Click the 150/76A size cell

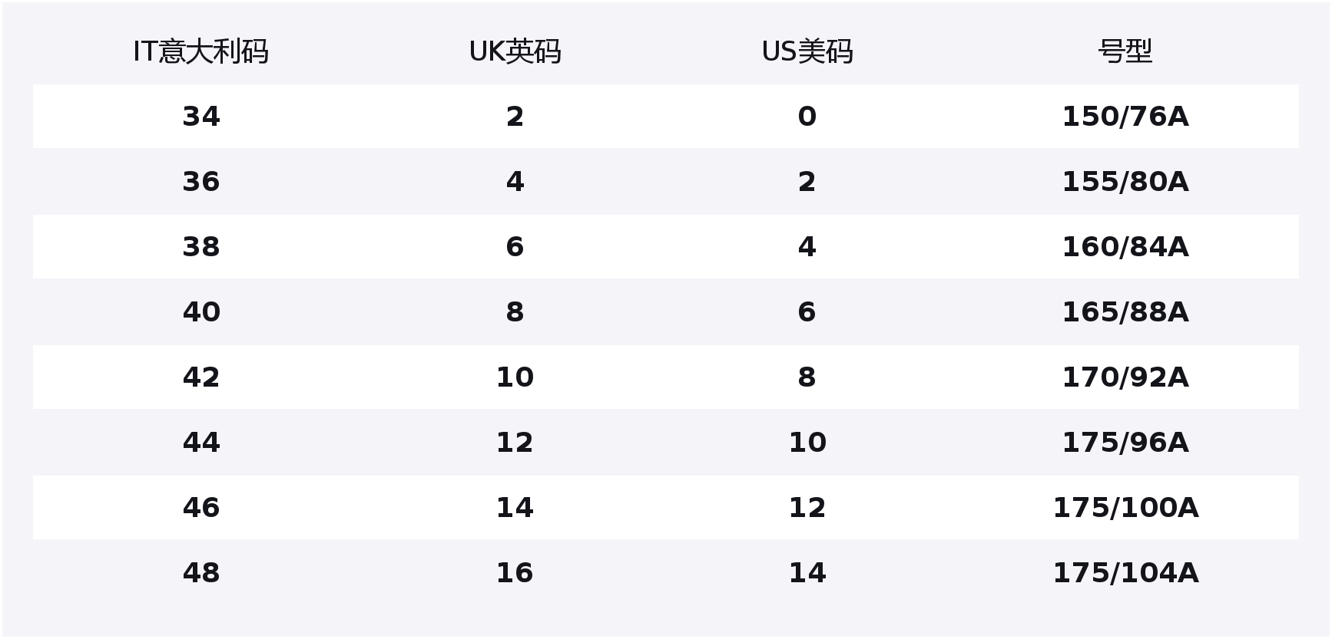1125,117
